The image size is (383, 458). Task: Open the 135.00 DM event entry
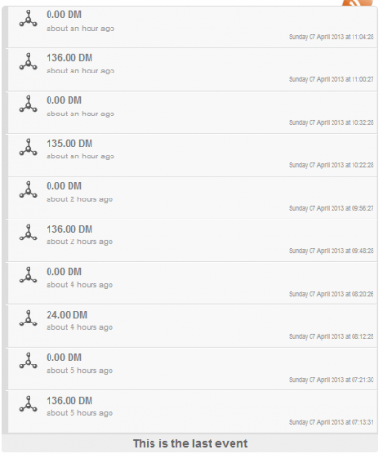coord(192,155)
